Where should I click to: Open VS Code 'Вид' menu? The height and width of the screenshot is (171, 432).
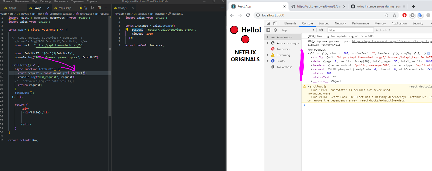pyautogui.click(x=35, y=1)
